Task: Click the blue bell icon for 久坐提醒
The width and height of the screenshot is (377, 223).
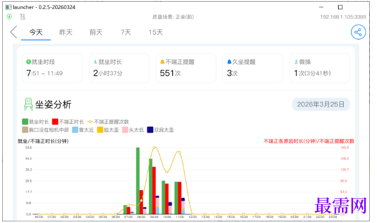Action: (x=229, y=62)
